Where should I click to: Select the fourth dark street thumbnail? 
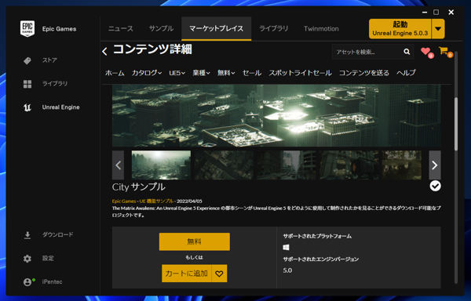coord(349,165)
